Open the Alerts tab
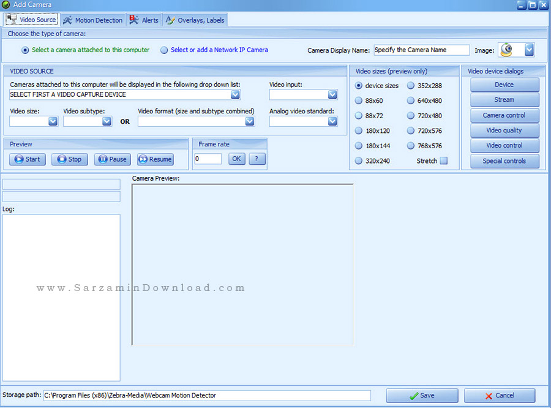Screen dimensions: 551x408 [144, 20]
